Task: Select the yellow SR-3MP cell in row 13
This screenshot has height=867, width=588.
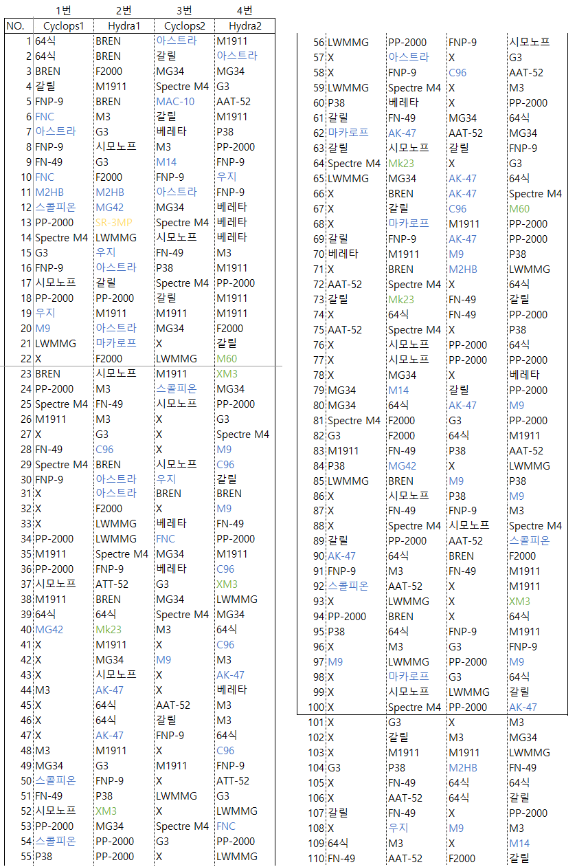Action: click(x=113, y=222)
